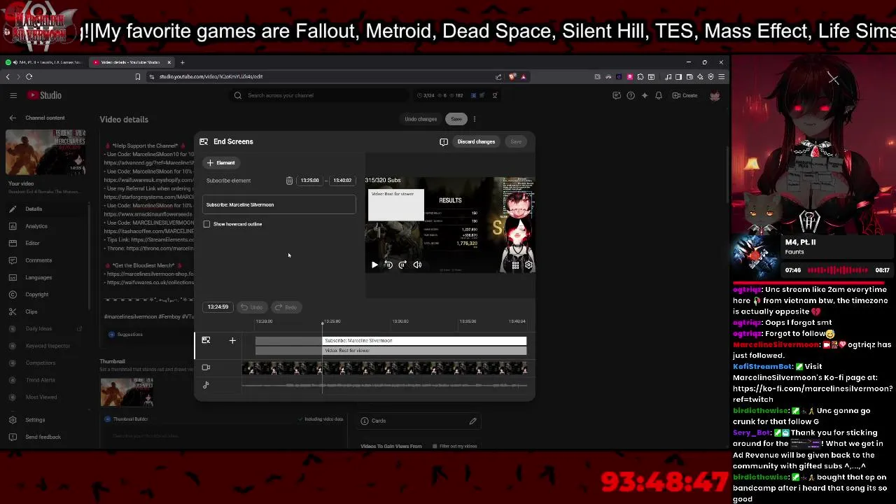Skip preview forward 10 seconds
The width and height of the screenshot is (896, 504).
402,265
